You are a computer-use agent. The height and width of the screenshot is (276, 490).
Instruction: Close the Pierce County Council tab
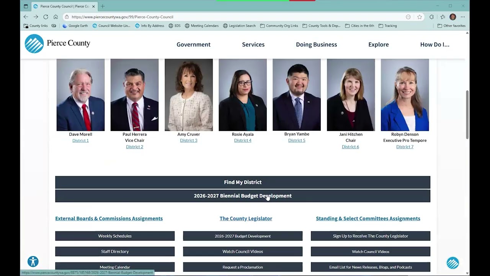click(x=93, y=6)
